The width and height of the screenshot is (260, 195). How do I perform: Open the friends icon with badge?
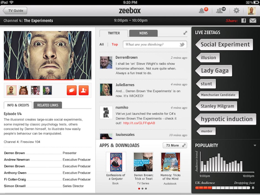click(221, 10)
